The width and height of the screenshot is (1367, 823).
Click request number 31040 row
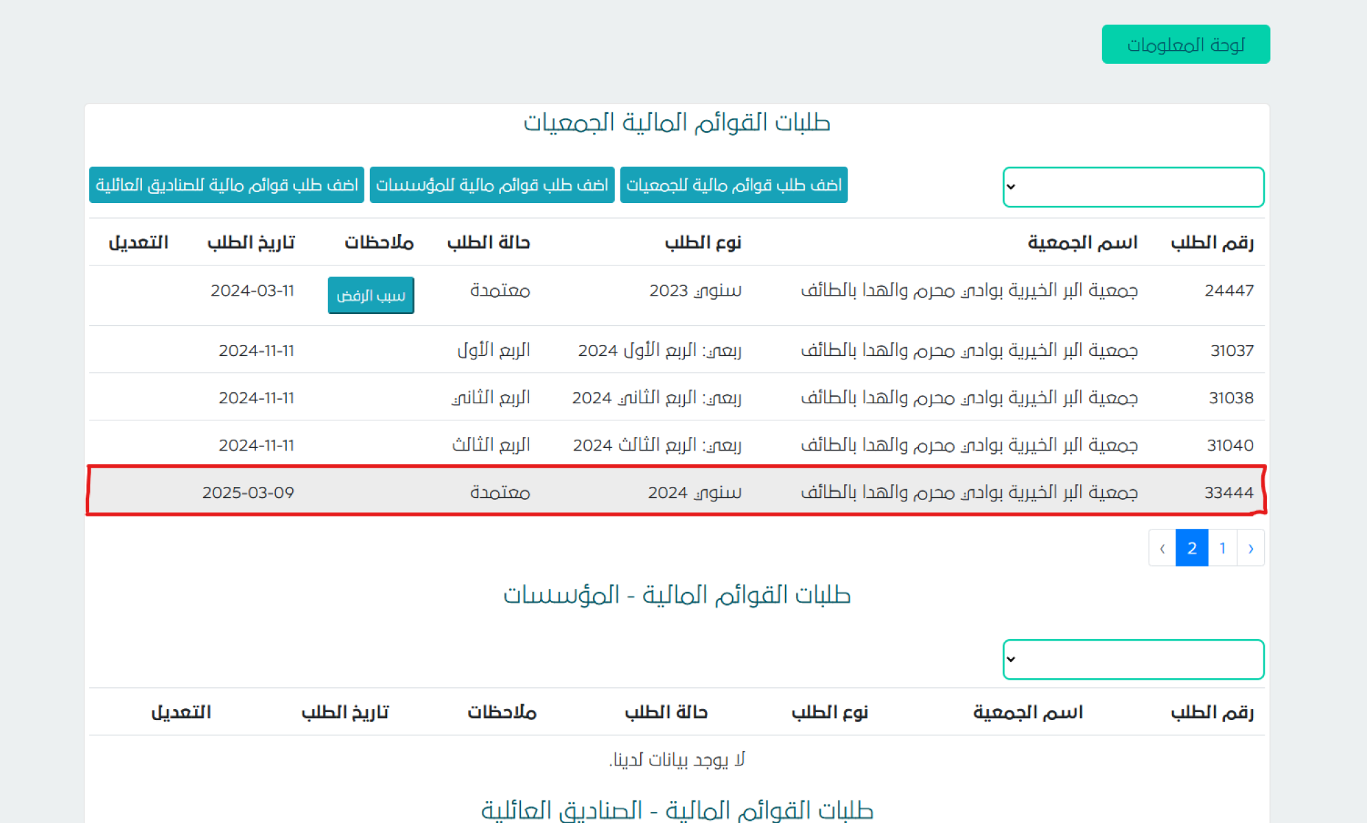point(1230,445)
